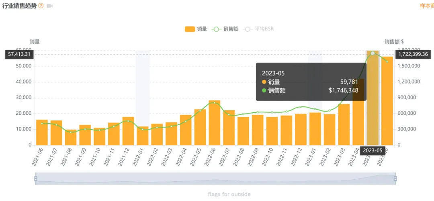This screenshot has width=434, height=201.
Task: Toggle the 销量 legend series
Action: click(x=196, y=29)
